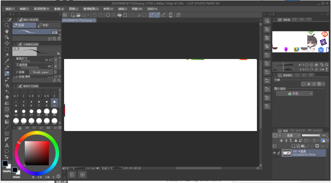Click the New raster layer icon
Viewport: 331px width, 183px height.
point(293,146)
